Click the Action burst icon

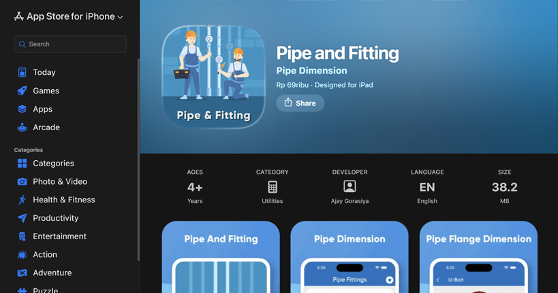[22, 255]
